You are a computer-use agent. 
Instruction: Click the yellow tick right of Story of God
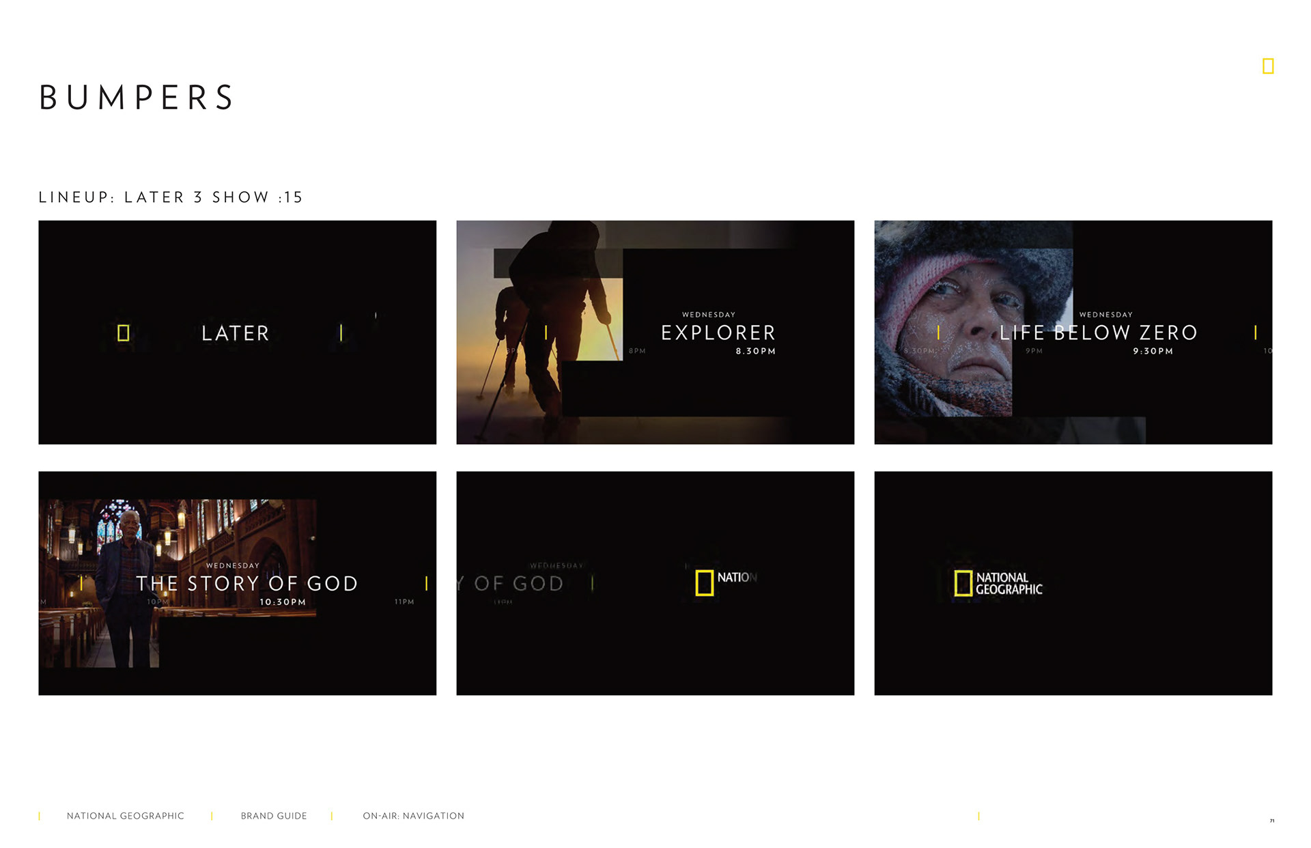coord(426,583)
